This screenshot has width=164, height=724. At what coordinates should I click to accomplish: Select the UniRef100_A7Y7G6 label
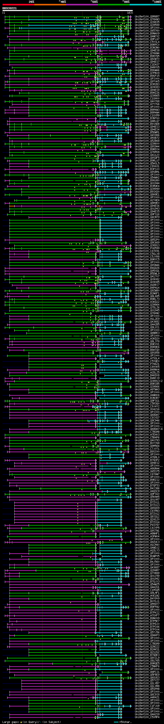(x=147, y=104)
